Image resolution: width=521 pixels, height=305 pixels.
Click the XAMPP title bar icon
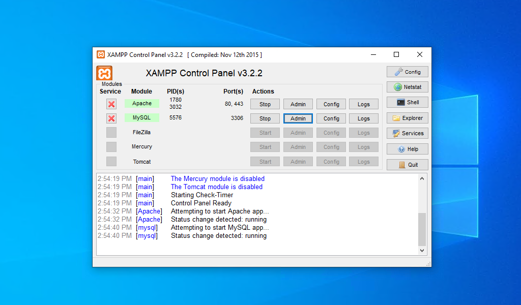[101, 54]
